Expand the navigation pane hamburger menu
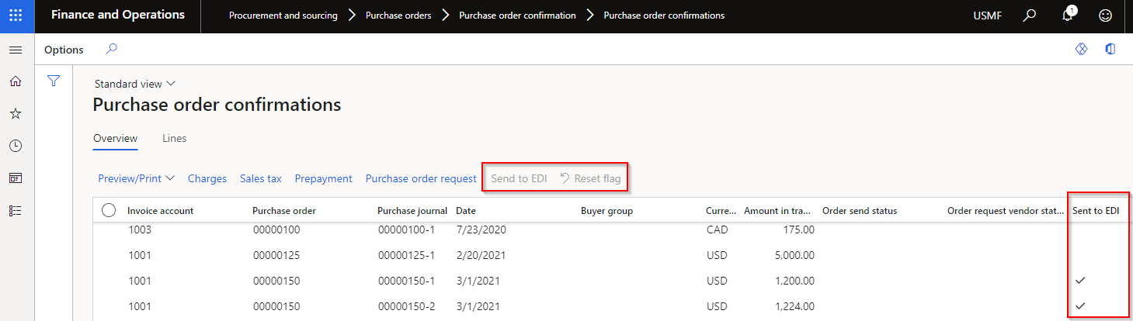This screenshot has width=1133, height=321. click(16, 50)
